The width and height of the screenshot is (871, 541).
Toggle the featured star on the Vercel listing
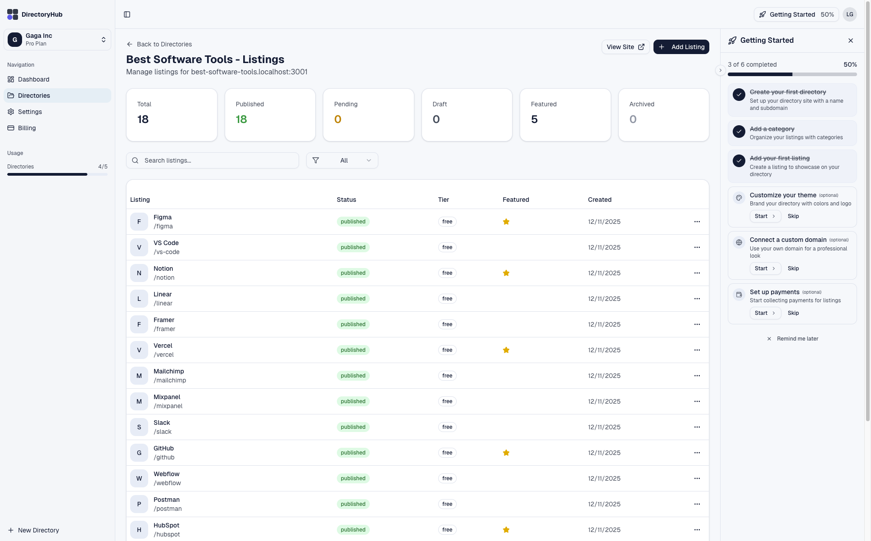(506, 350)
